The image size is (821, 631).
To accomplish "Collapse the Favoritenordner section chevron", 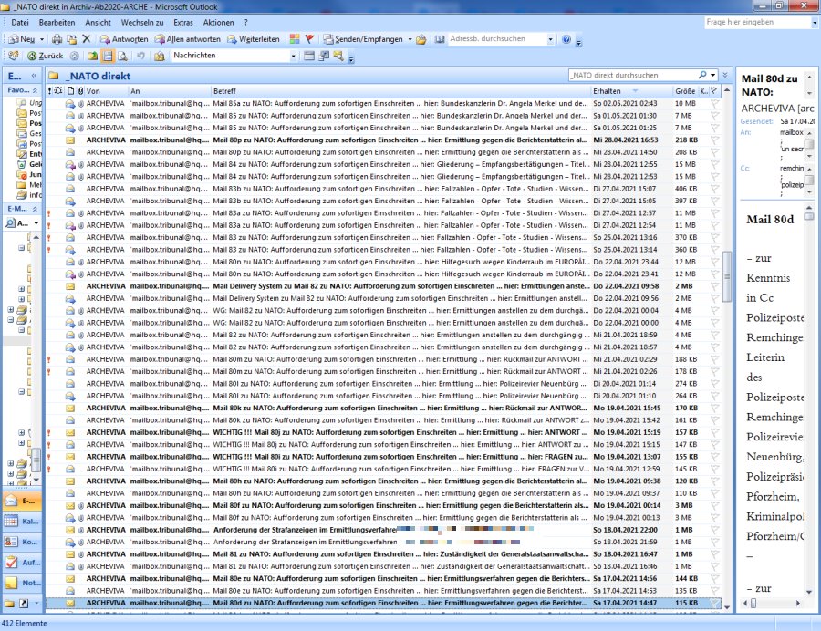I will tap(35, 90).
